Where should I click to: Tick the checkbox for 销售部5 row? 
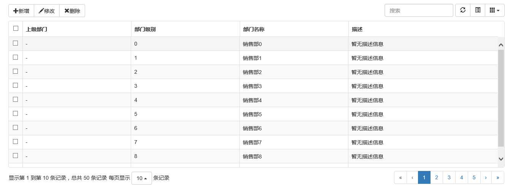tap(16, 114)
